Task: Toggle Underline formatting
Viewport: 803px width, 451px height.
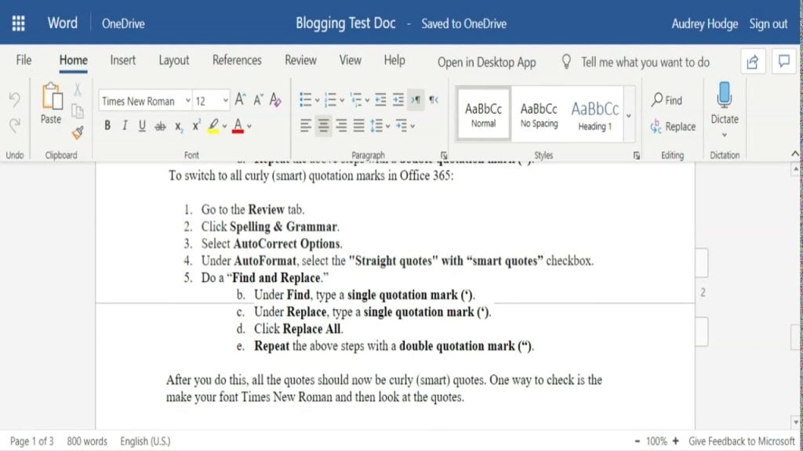Action: [x=143, y=125]
